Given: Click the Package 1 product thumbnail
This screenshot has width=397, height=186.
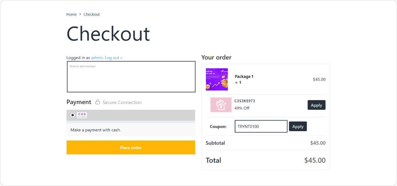Looking at the screenshot, I should (x=216, y=79).
